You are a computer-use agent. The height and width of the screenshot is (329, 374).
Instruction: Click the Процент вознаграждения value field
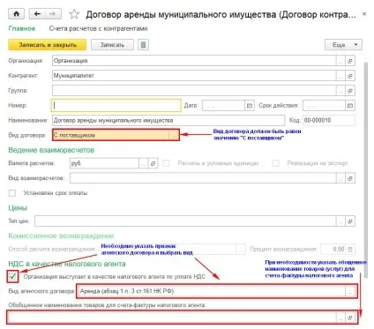(x=333, y=250)
